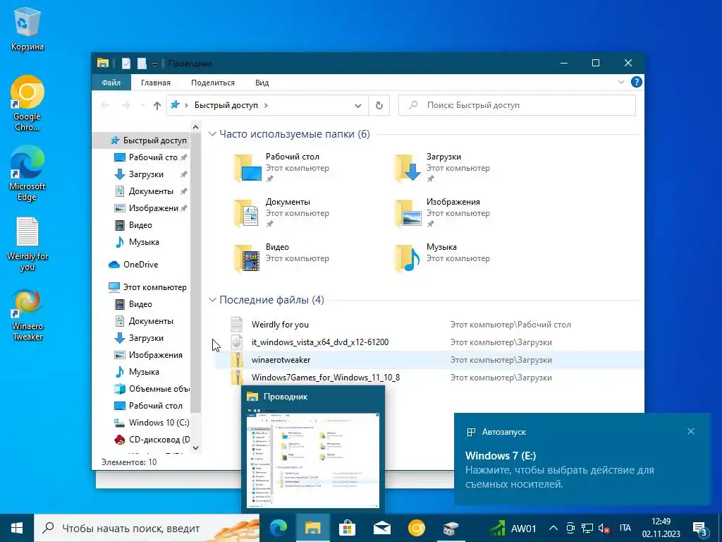This screenshot has width=722, height=542.
Task: Select the Winaero Tweaker desktop shortcut
Action: pyautogui.click(x=27, y=315)
